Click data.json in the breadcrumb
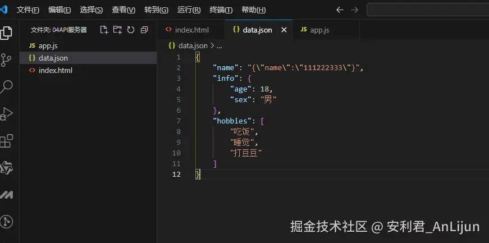The height and width of the screenshot is (243, 489). coord(193,46)
